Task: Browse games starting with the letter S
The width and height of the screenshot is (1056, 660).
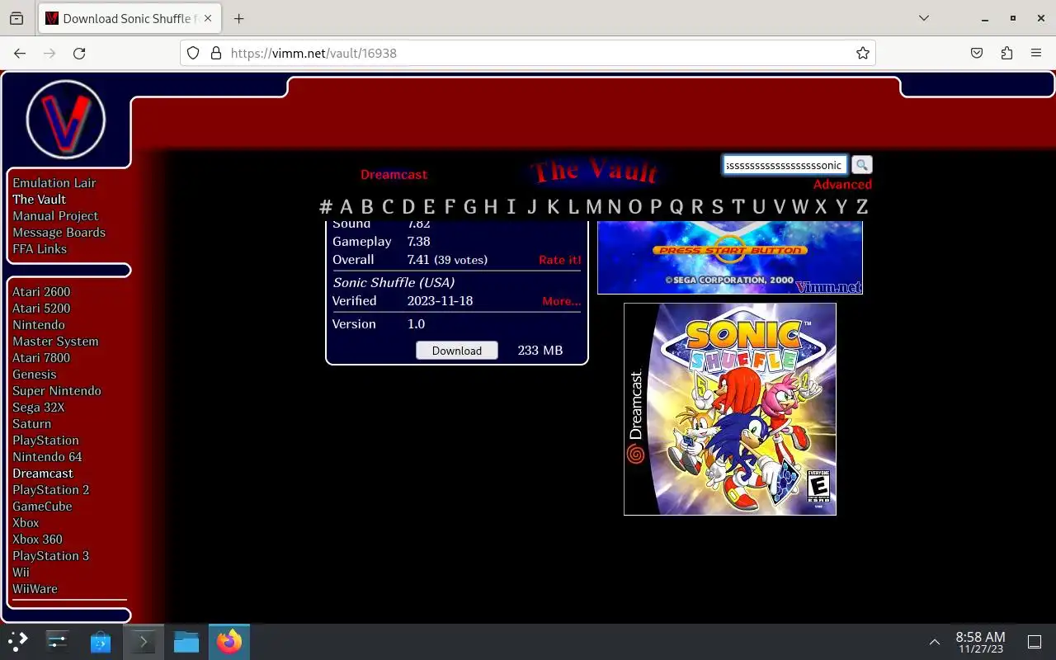Action: point(717,207)
